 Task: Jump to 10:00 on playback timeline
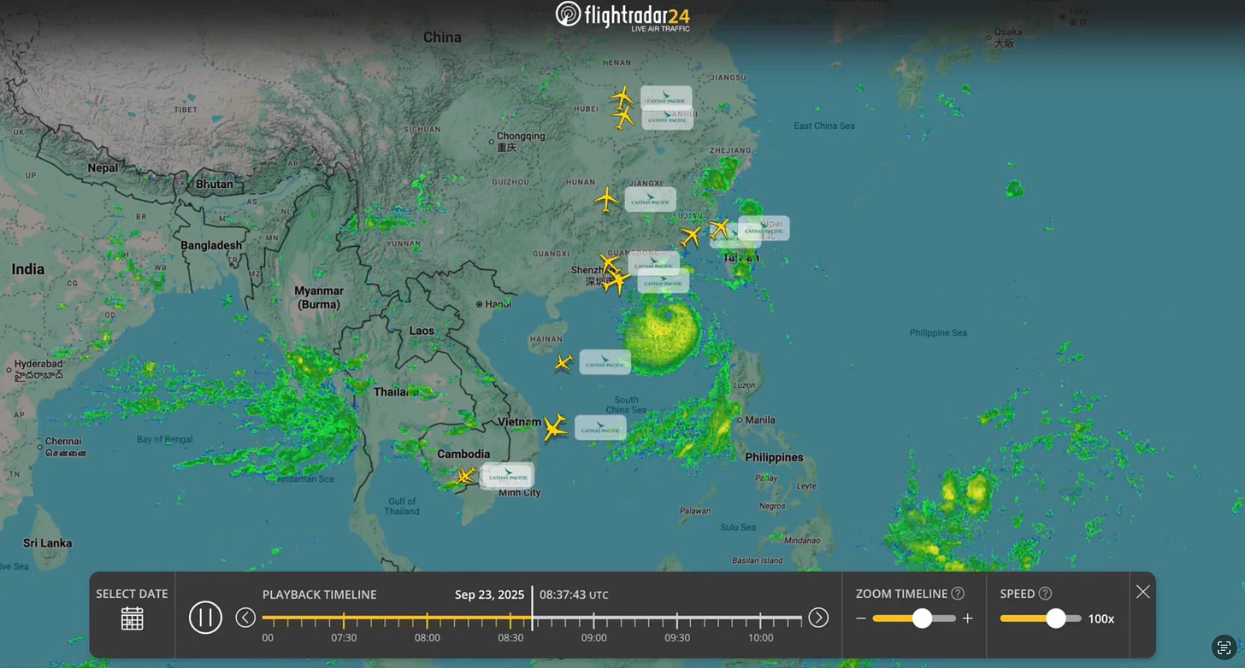(760, 638)
